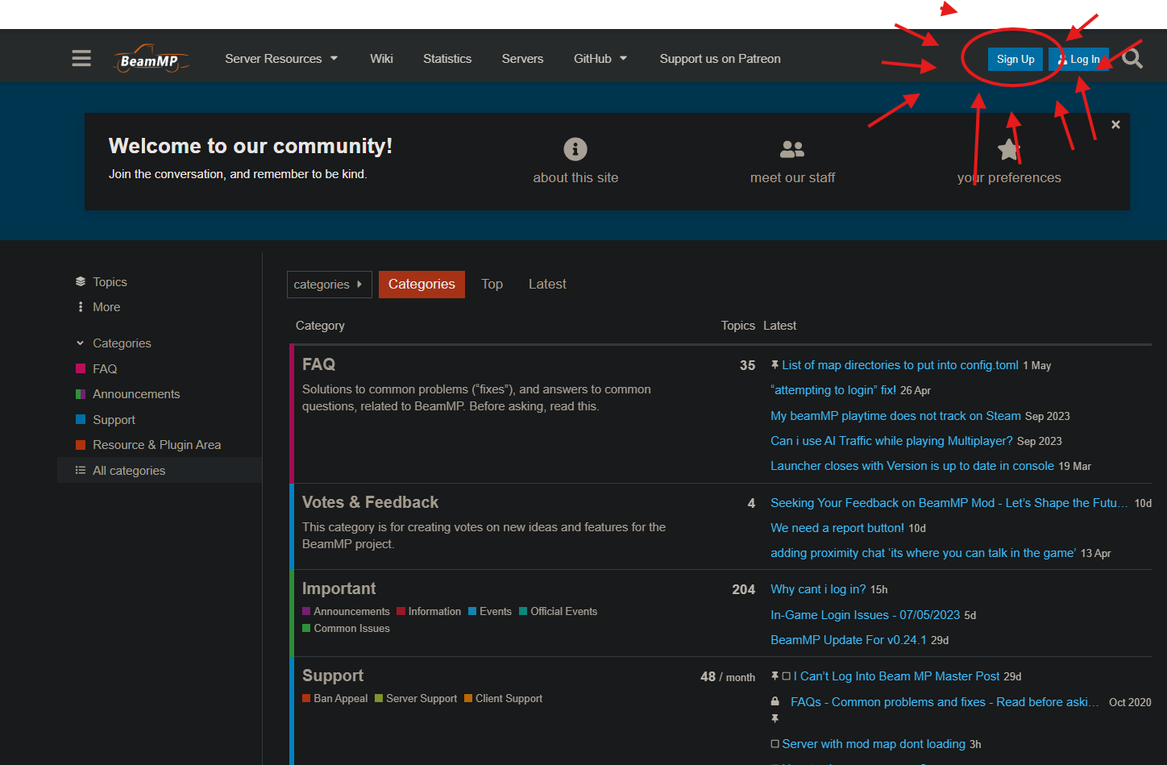Screen dimensions: 1167x765
Task: Click the FAQ pink category badge in sidebar
Action: (81, 369)
